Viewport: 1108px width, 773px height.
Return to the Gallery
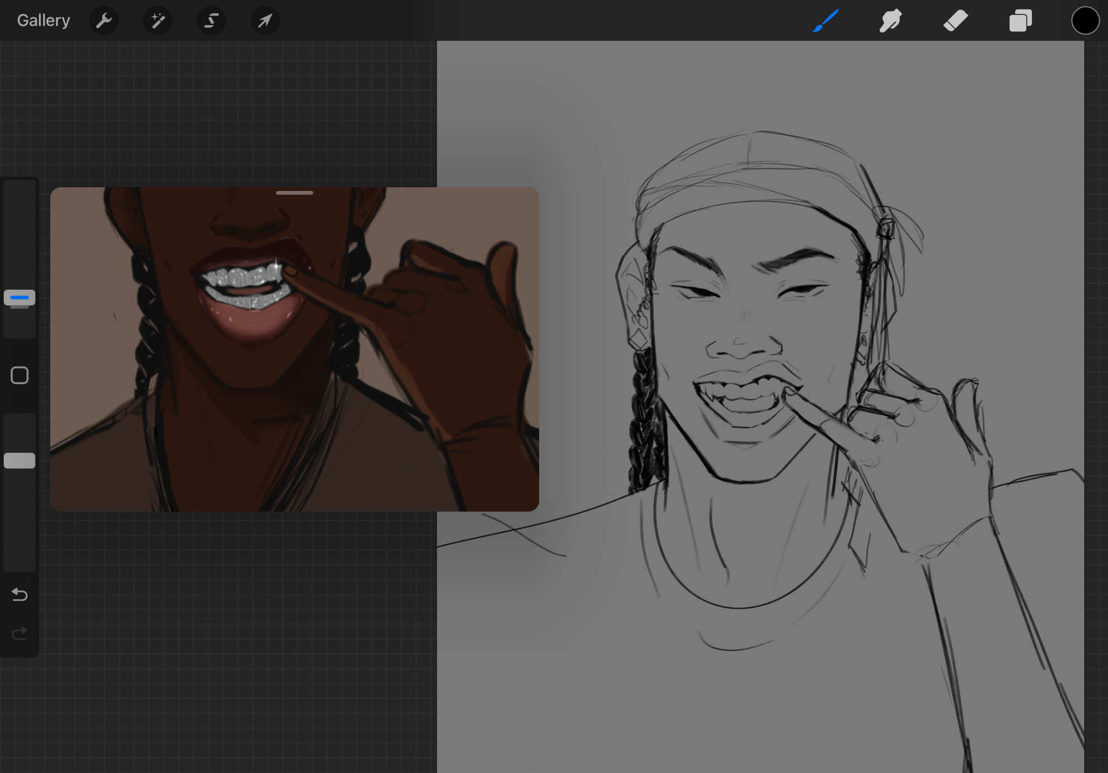click(43, 20)
